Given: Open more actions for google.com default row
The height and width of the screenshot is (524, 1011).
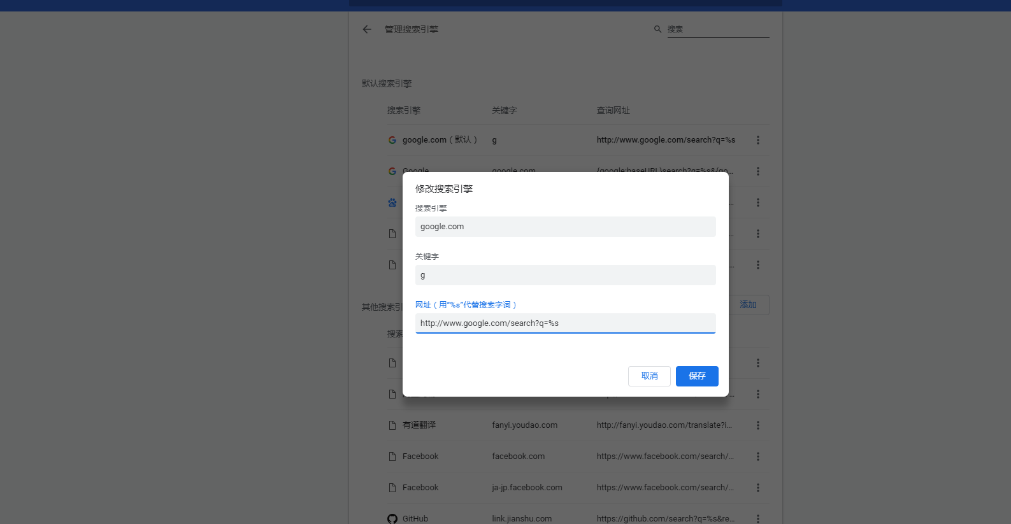Looking at the screenshot, I should (758, 140).
